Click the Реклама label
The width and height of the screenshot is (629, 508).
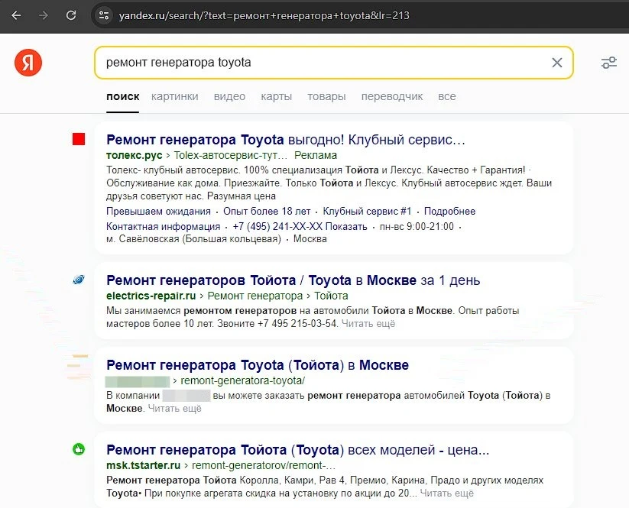(316, 155)
